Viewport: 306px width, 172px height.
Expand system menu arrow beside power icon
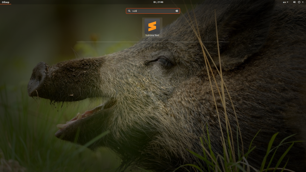point(302,2)
